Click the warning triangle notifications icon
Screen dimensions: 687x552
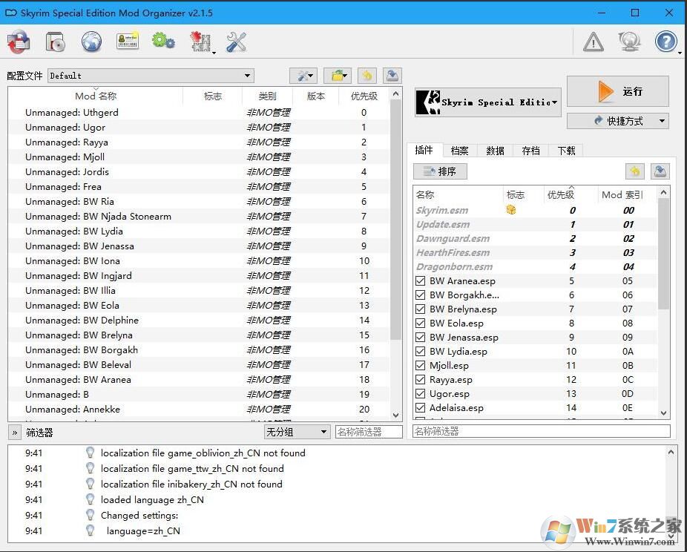point(594,42)
